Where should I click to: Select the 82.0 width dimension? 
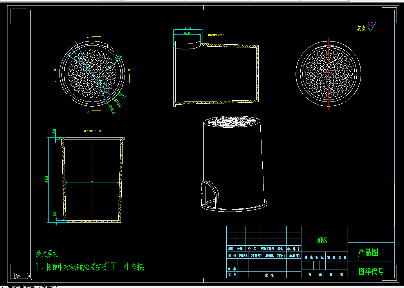(x=187, y=33)
